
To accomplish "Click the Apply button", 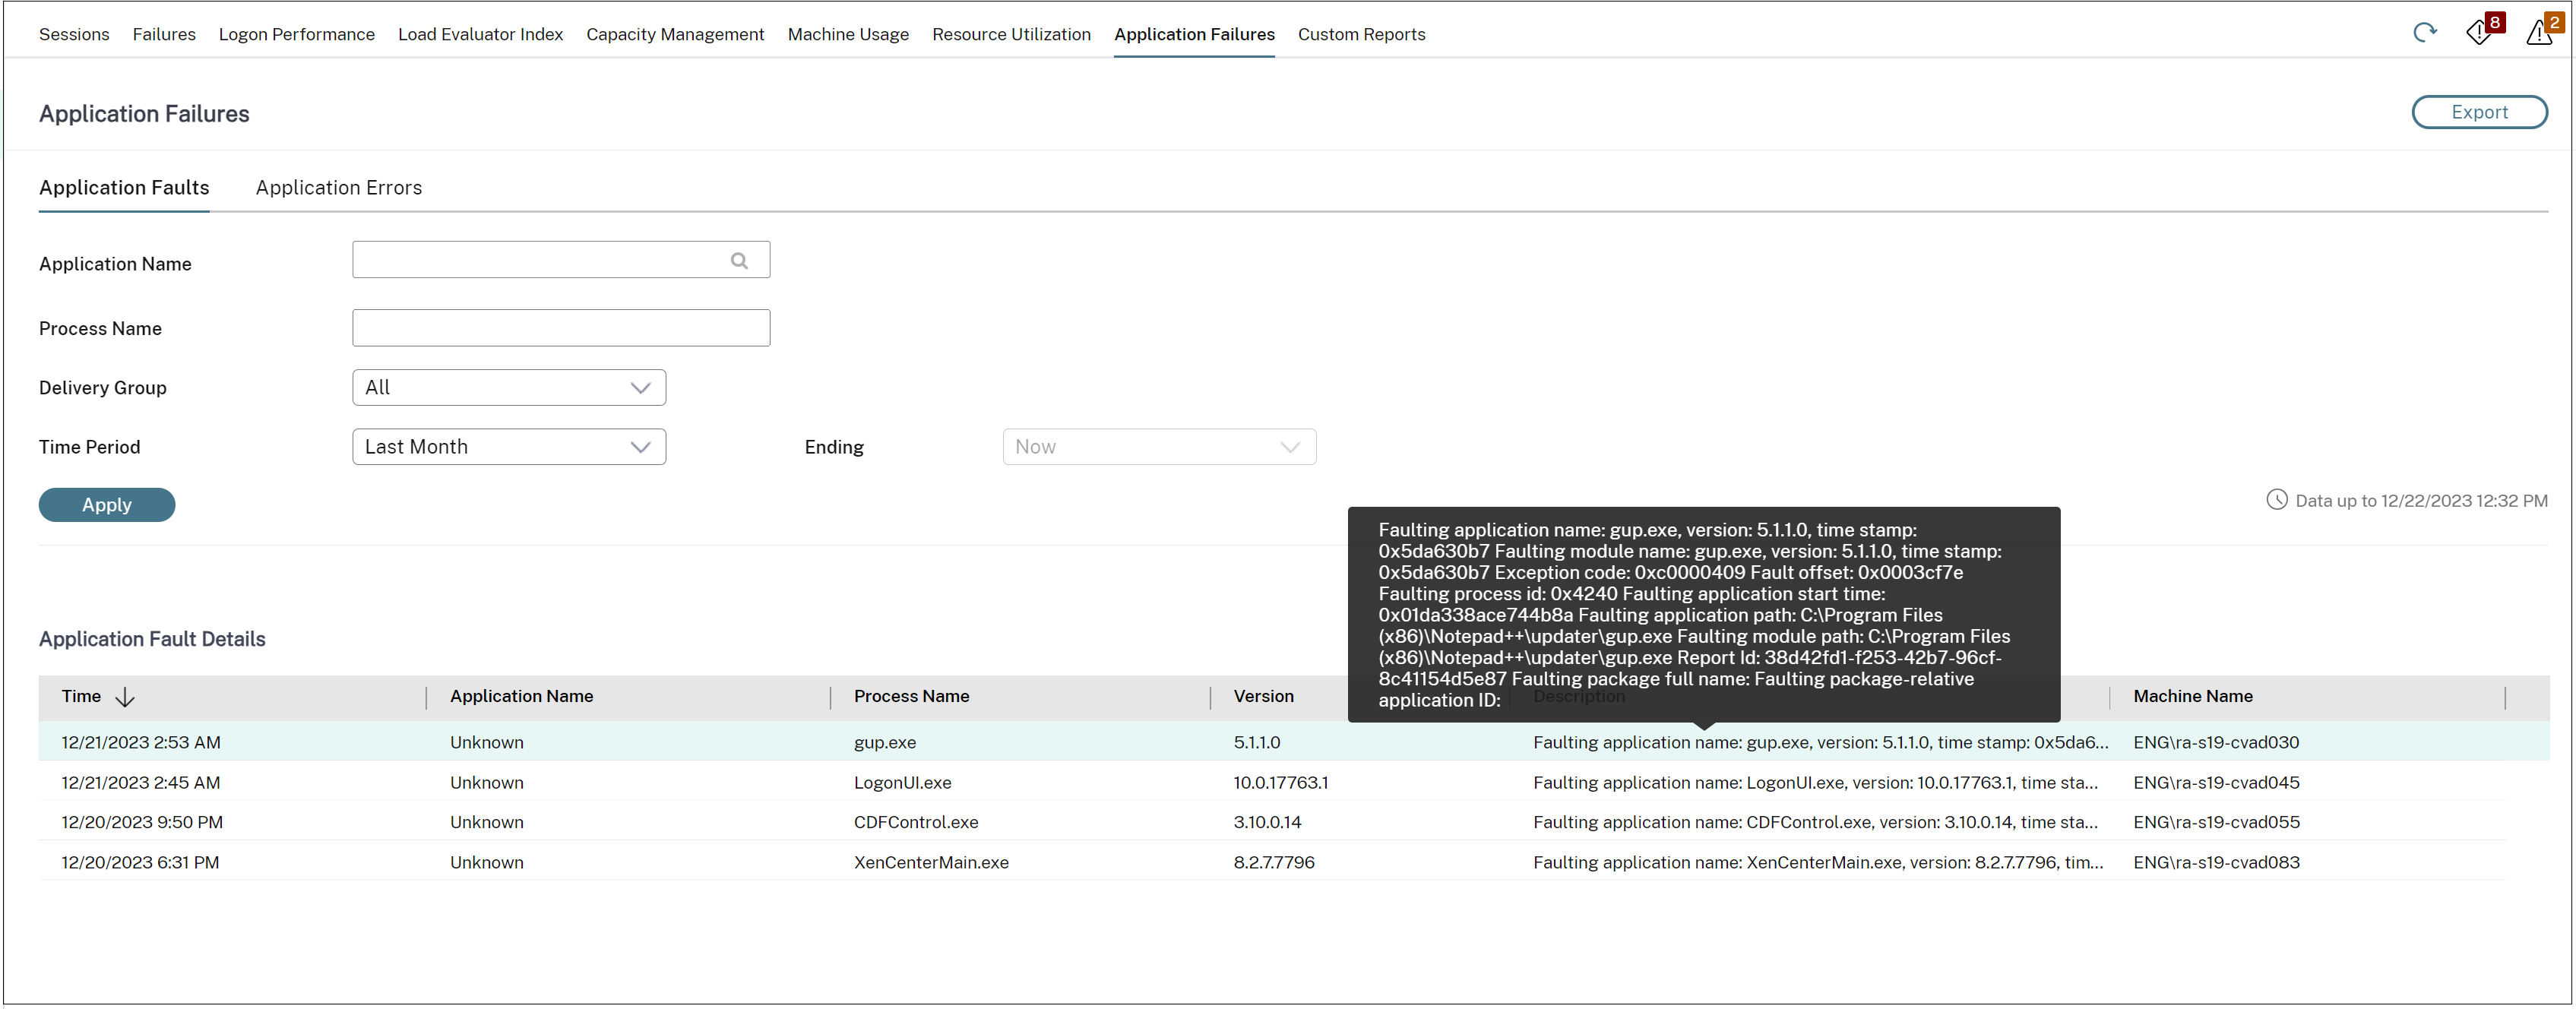I will (107, 503).
